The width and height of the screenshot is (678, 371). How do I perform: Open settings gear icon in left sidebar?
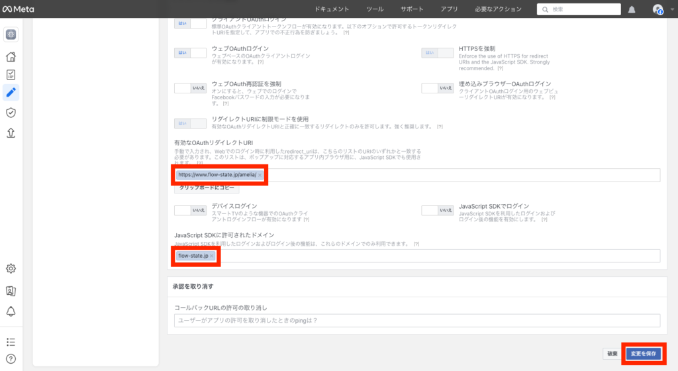[x=11, y=268]
